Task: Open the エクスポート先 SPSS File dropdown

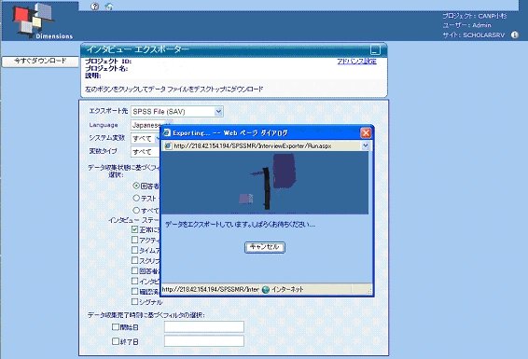Action: coord(177,111)
